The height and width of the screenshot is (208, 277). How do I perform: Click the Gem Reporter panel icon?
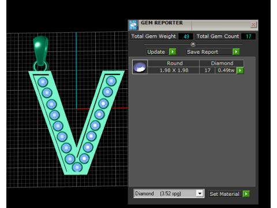point(133,25)
